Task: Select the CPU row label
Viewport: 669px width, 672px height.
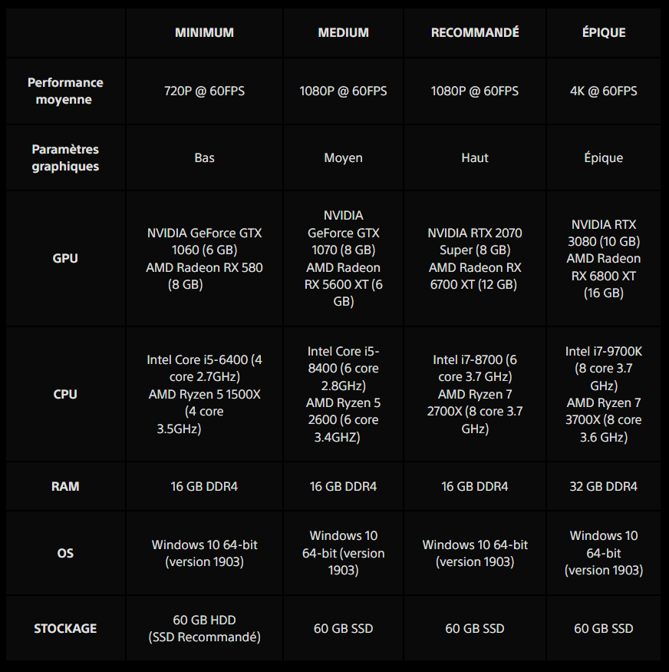Action: coord(65,394)
